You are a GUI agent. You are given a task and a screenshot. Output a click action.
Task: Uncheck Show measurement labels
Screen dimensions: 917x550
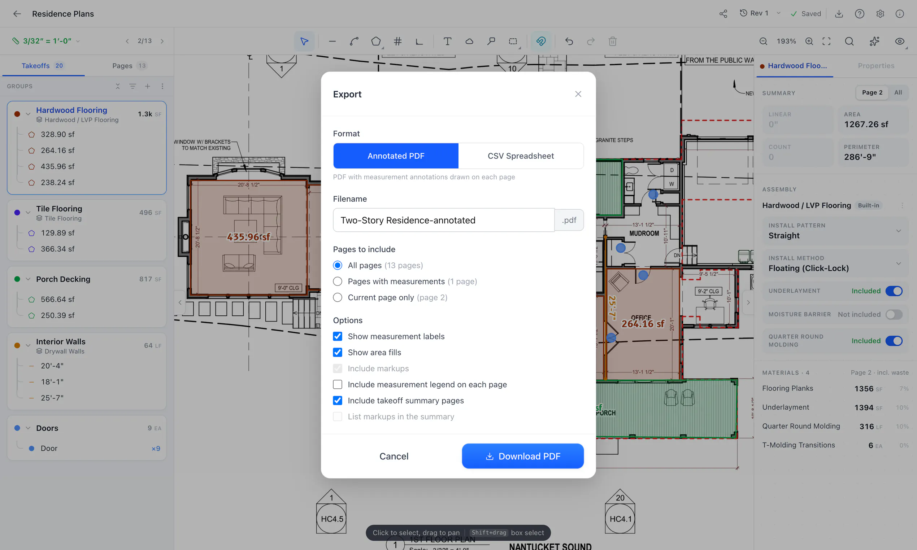tap(337, 336)
